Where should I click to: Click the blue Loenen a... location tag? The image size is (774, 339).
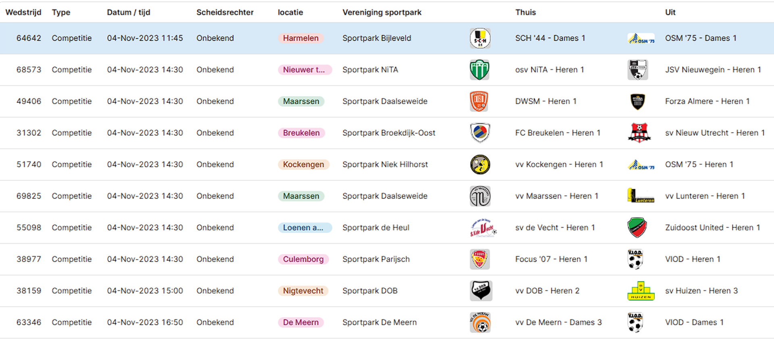(305, 228)
